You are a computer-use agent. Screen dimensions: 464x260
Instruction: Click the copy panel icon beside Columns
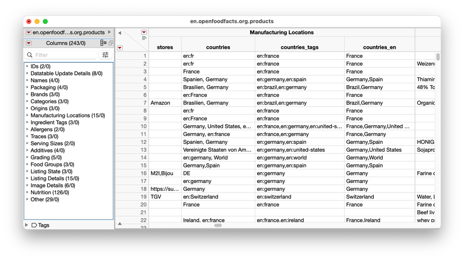pos(111,43)
